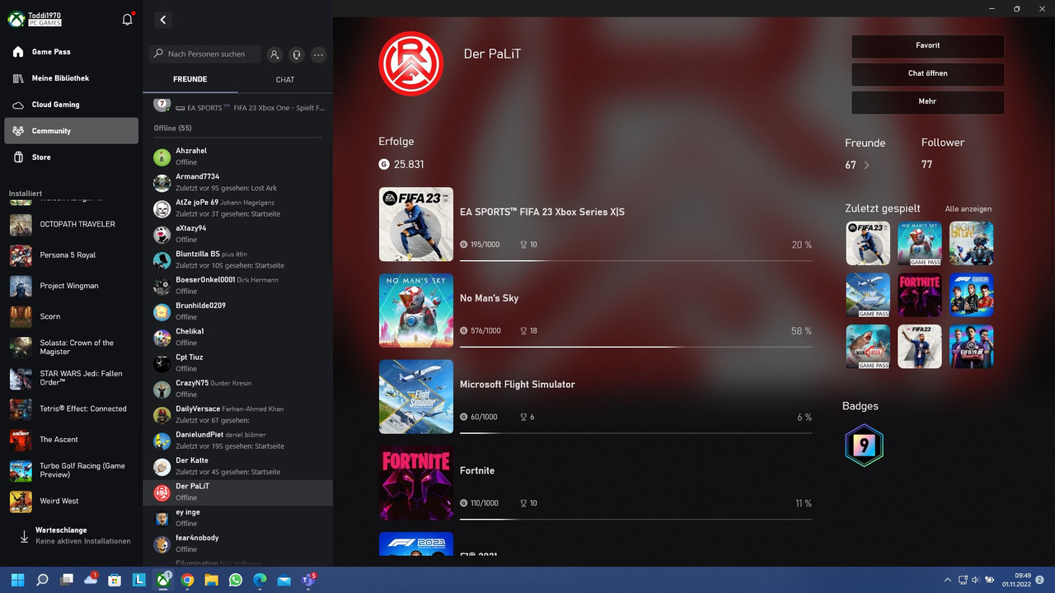
Task: Open STAR WARS Jedi: Fallen Order
Action: coord(72,378)
